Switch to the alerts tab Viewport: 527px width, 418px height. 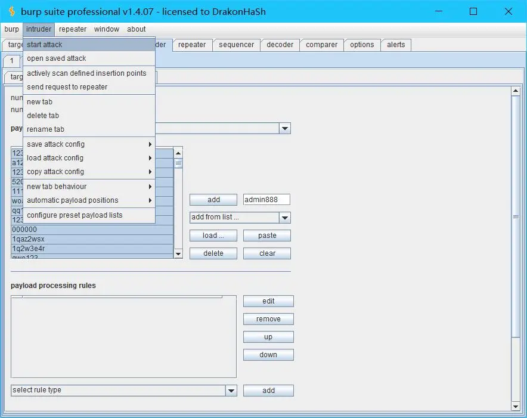point(396,45)
